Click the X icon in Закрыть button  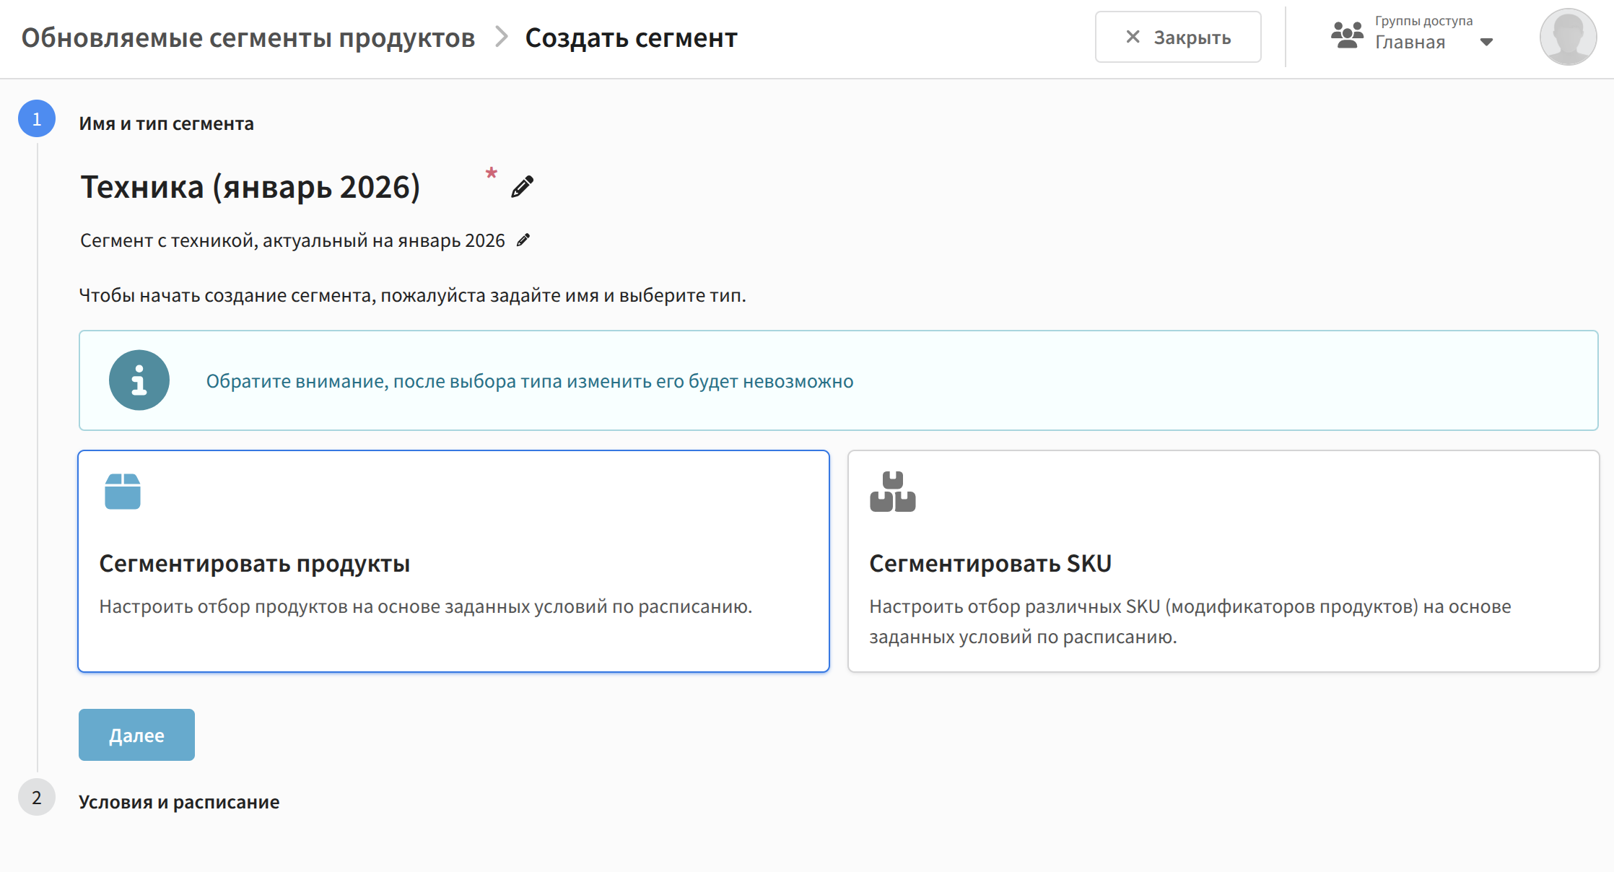pyautogui.click(x=1133, y=37)
